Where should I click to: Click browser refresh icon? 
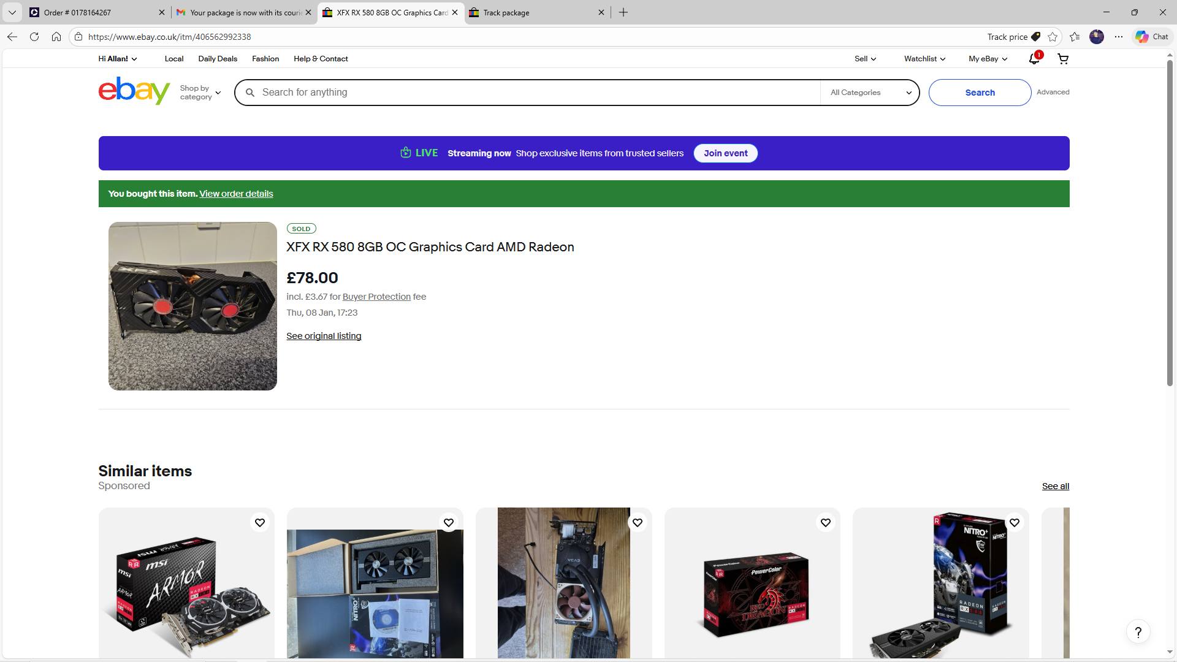coord(34,37)
